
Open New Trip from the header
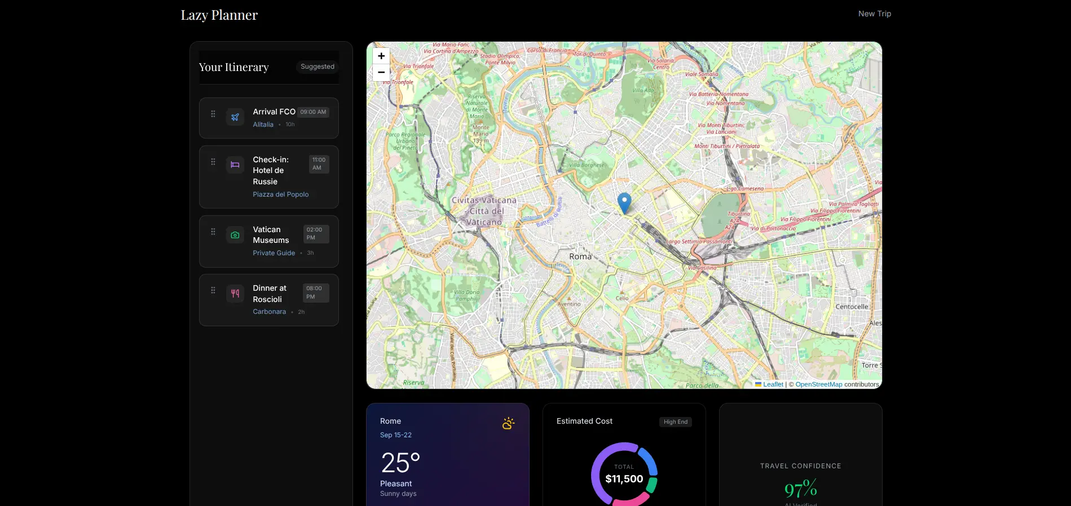pos(874,14)
